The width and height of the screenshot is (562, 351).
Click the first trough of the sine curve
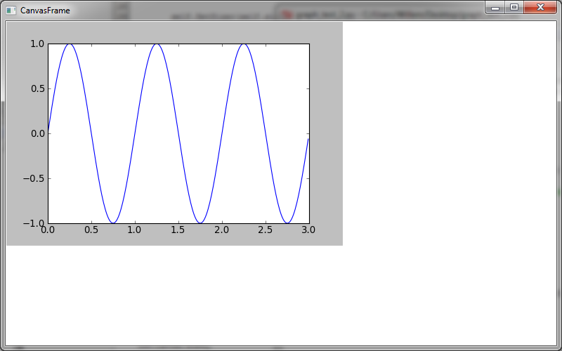point(113,223)
